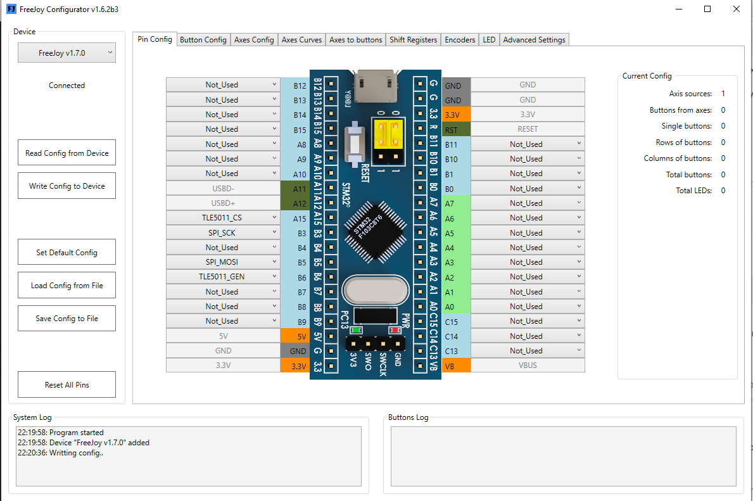
Task: Open the SPI_MOSI dropdown for pin B5
Action: coord(223,262)
